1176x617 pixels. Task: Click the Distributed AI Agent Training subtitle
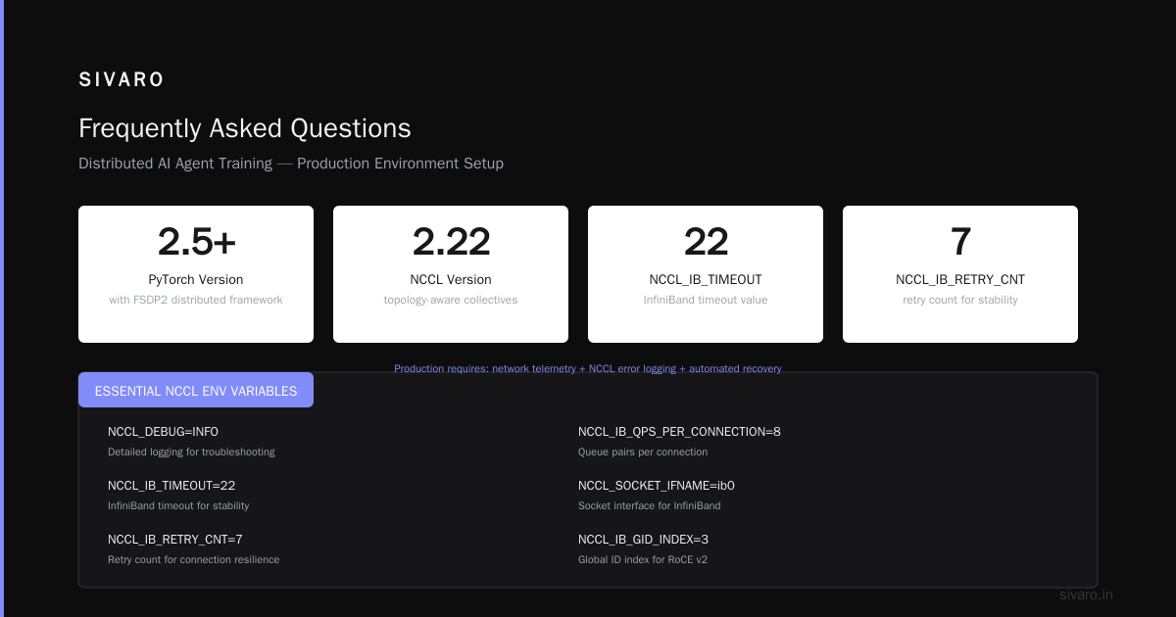click(291, 164)
